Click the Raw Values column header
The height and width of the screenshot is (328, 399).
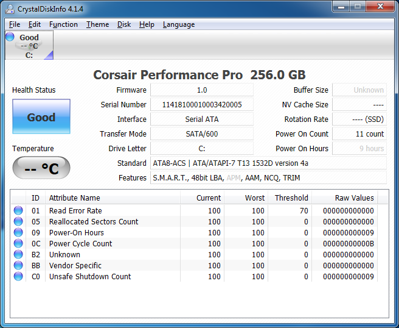point(345,198)
